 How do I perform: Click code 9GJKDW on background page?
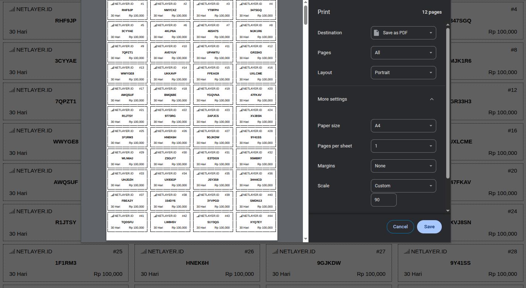pos(329,263)
